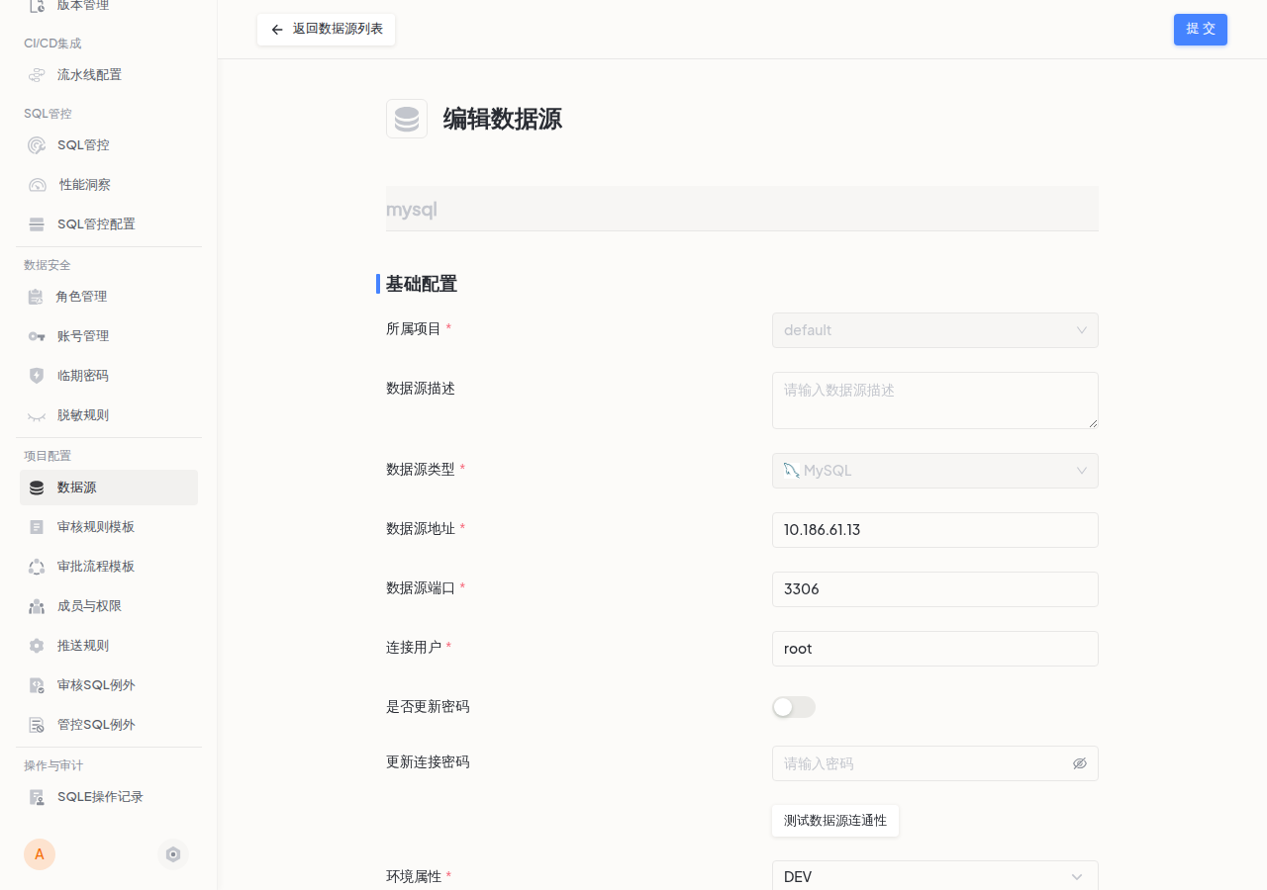Open 角色管理 via its sidebar icon

[36, 297]
